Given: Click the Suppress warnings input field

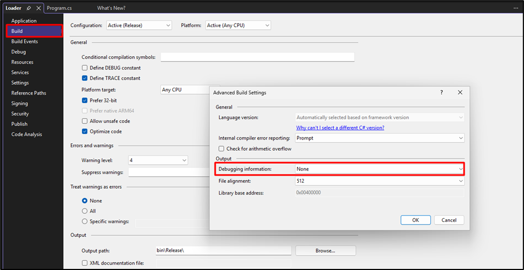Looking at the screenshot, I should click(x=169, y=172).
